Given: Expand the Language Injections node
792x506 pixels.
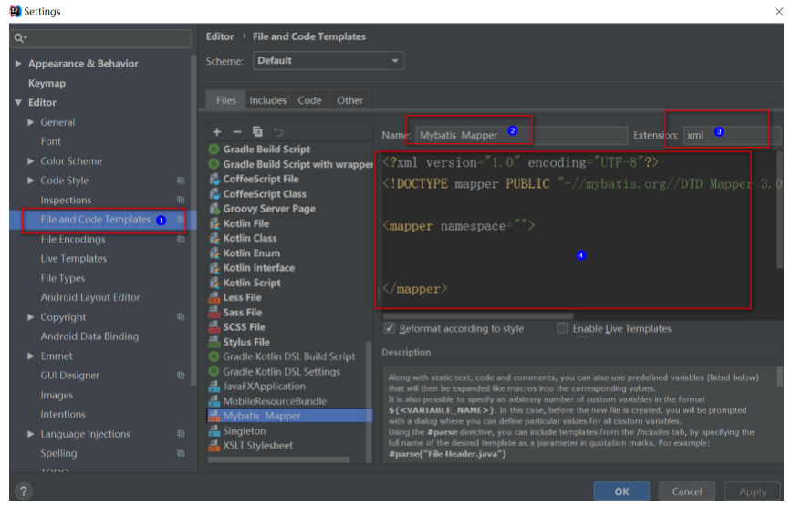Looking at the screenshot, I should click(x=31, y=434).
